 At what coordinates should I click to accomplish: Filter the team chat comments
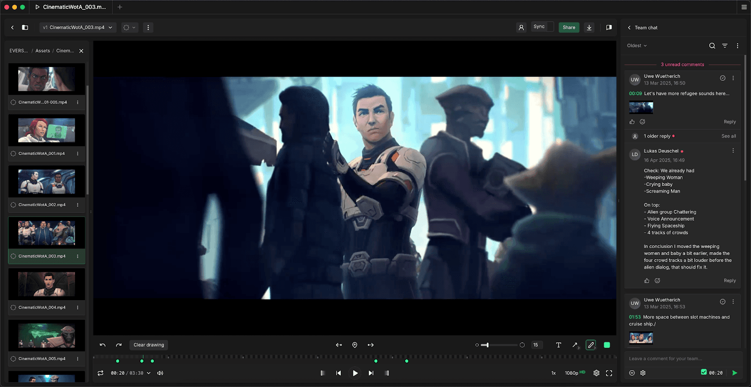pyautogui.click(x=725, y=46)
